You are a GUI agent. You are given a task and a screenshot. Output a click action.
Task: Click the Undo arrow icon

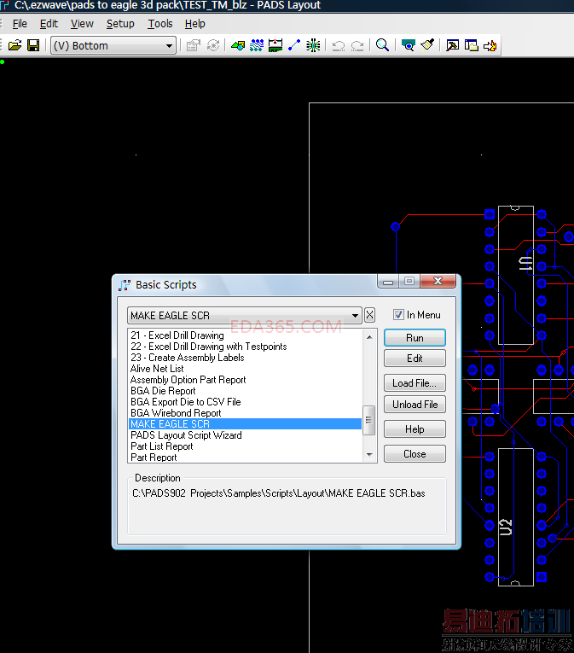(x=339, y=45)
